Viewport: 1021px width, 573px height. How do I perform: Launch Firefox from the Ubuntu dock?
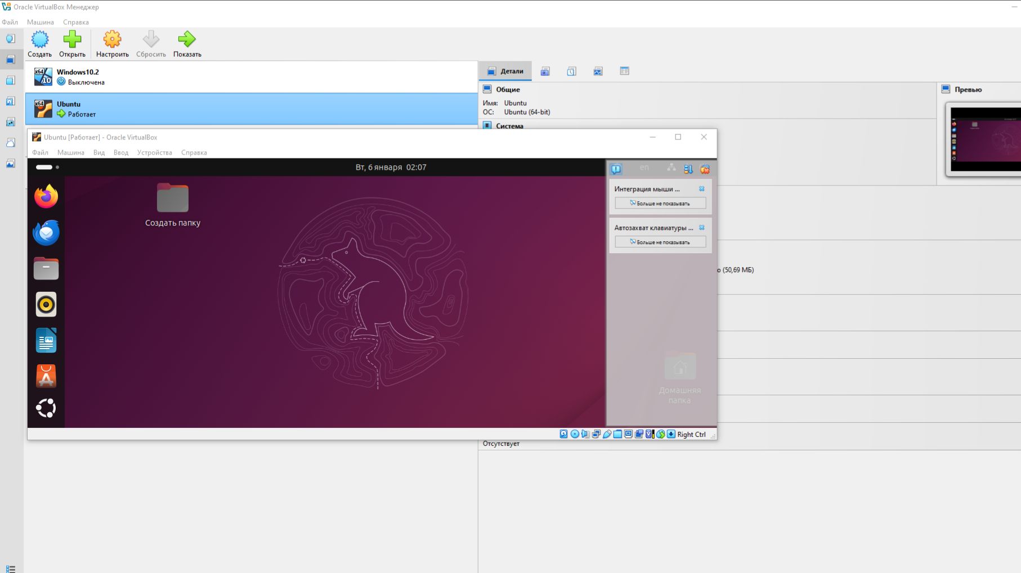coord(46,196)
